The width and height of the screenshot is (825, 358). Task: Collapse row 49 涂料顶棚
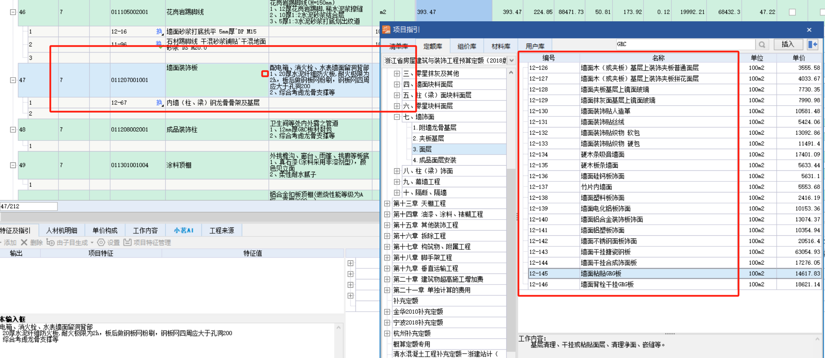(x=13, y=165)
